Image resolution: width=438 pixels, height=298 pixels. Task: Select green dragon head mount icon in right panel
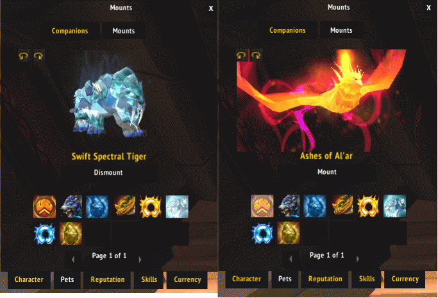[x=342, y=206]
